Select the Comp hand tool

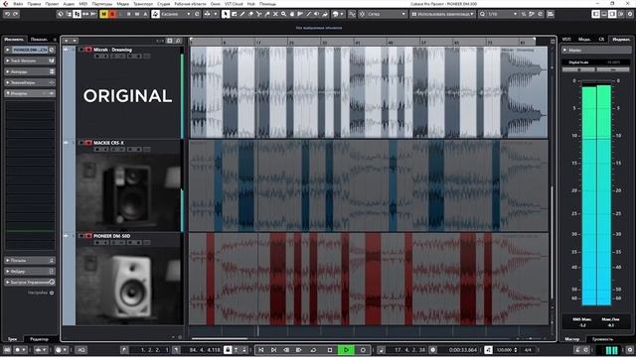(291, 14)
